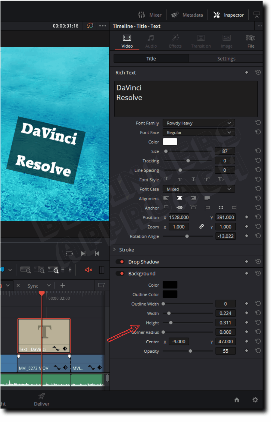The width and height of the screenshot is (271, 422).
Task: Click the loop playback icon
Action: pos(69,253)
